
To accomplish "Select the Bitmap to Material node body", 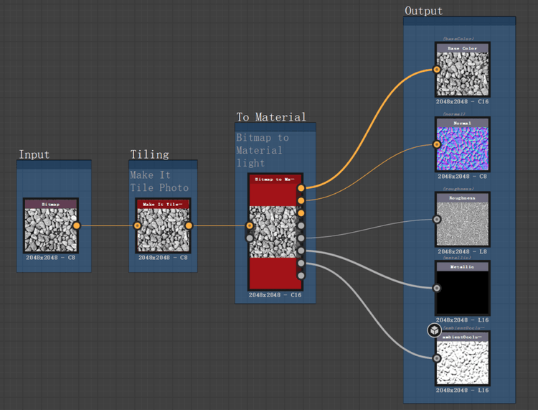I will [275, 232].
